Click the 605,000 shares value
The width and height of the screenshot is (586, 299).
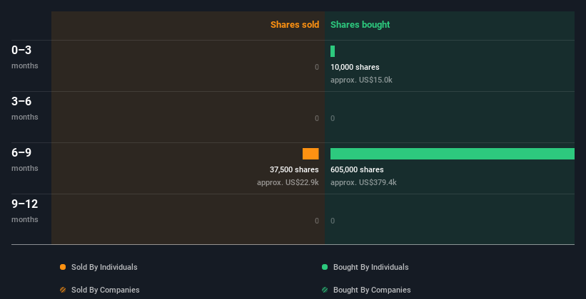click(x=357, y=169)
